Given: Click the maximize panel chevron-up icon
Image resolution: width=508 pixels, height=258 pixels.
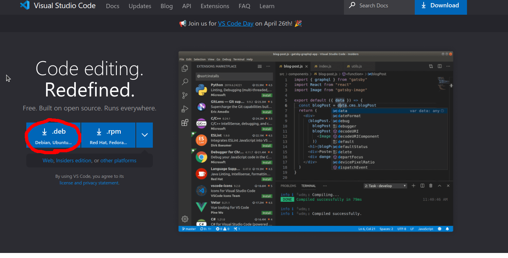Looking at the screenshot, I should 440,186.
